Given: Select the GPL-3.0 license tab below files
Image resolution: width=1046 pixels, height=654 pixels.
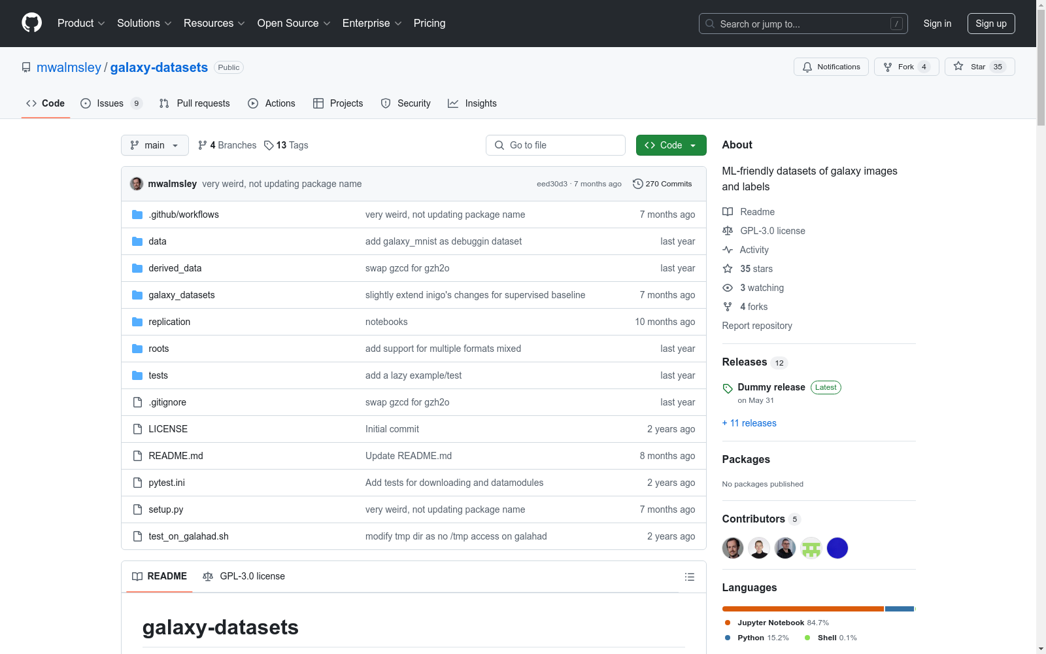Looking at the screenshot, I should click(x=244, y=576).
